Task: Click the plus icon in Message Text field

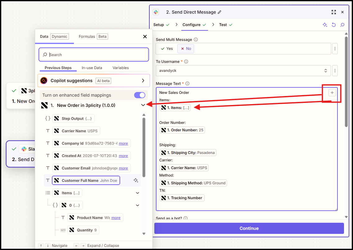Action: [x=332, y=93]
